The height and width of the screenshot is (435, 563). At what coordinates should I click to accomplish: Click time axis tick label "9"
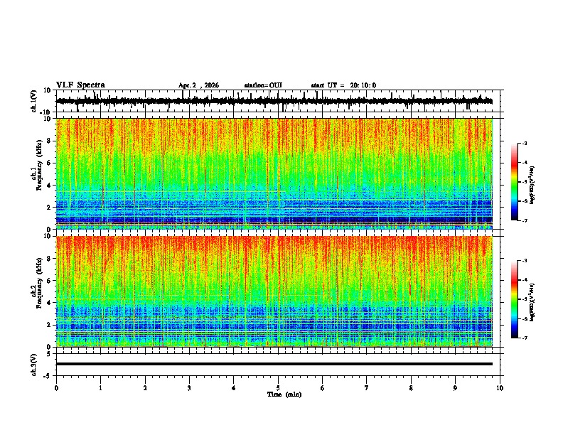[455, 388]
